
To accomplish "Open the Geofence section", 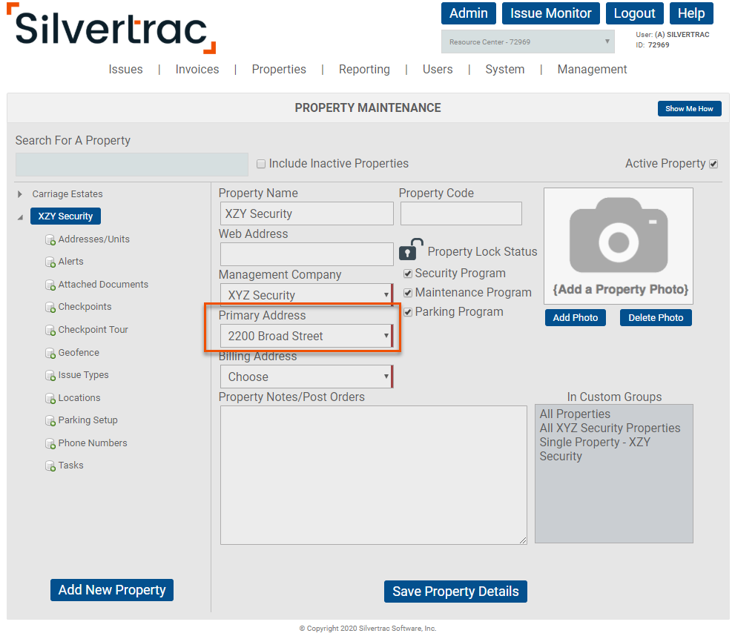I will pyautogui.click(x=79, y=353).
